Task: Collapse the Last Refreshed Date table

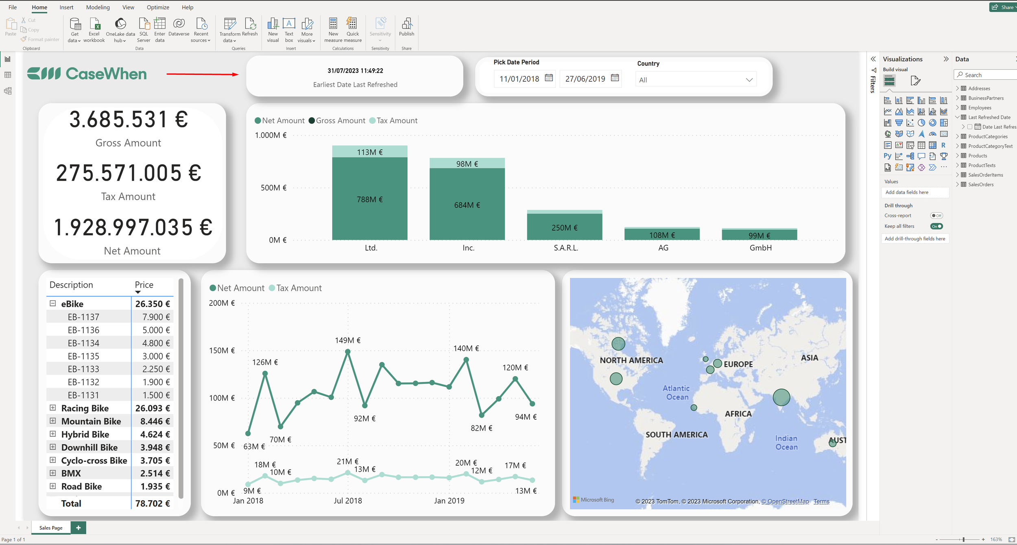Action: 958,117
